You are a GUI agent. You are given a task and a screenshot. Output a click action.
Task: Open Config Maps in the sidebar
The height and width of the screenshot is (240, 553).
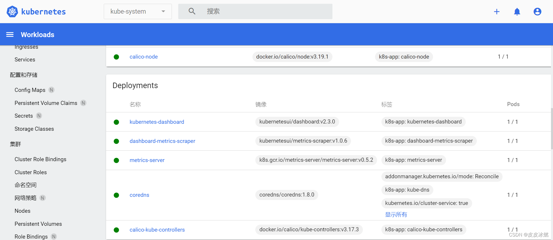[x=30, y=90]
